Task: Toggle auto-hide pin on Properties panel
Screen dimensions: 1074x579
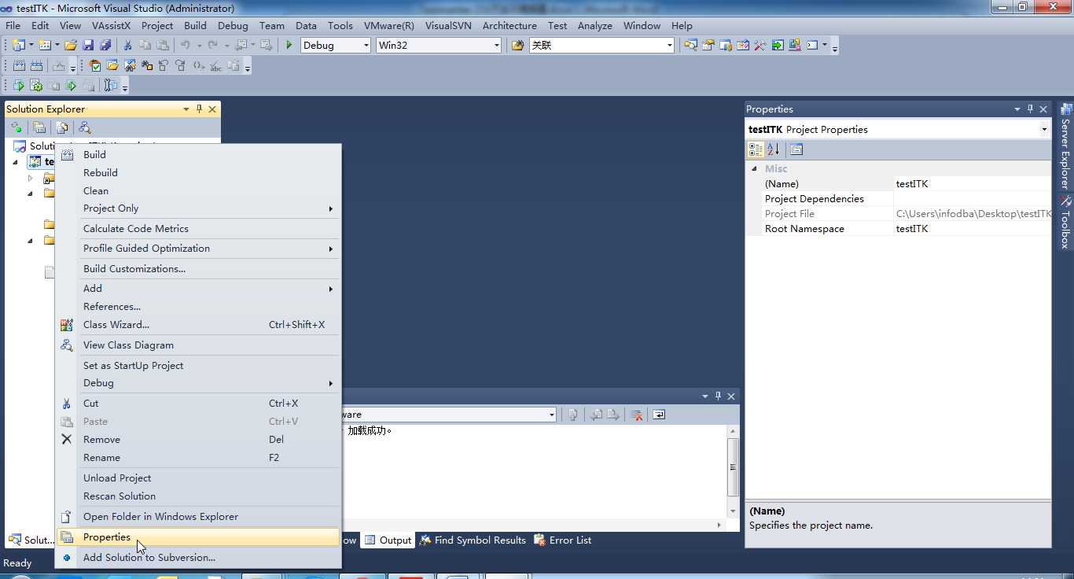Action: click(1030, 109)
